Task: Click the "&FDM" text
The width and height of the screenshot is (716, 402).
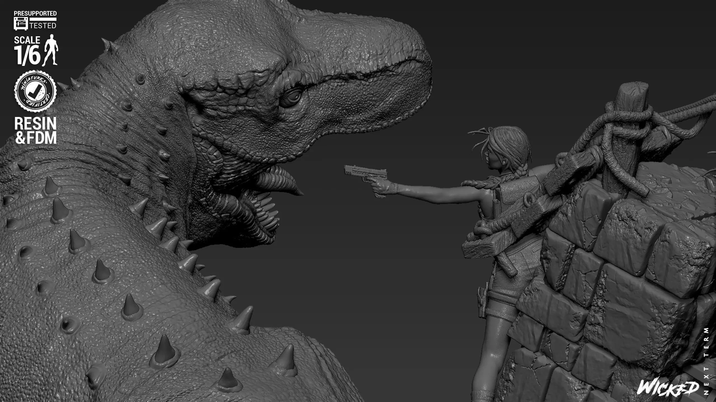Action: coord(36,138)
